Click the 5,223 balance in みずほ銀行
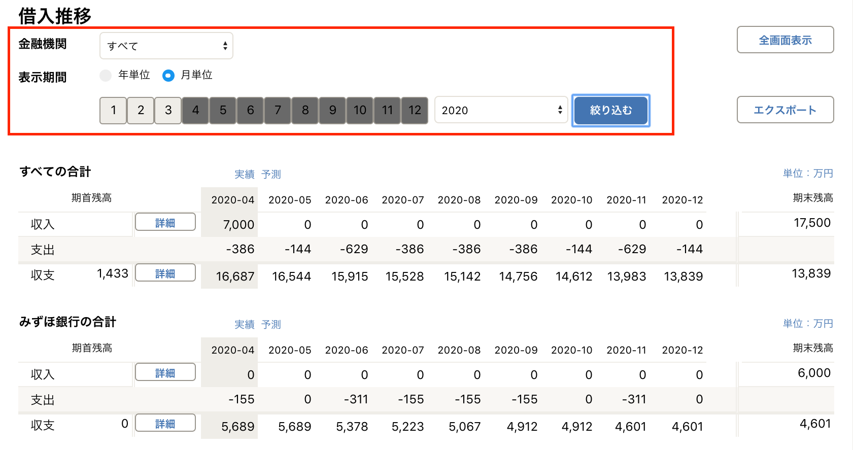This screenshot has width=853, height=450. pyautogui.click(x=407, y=427)
